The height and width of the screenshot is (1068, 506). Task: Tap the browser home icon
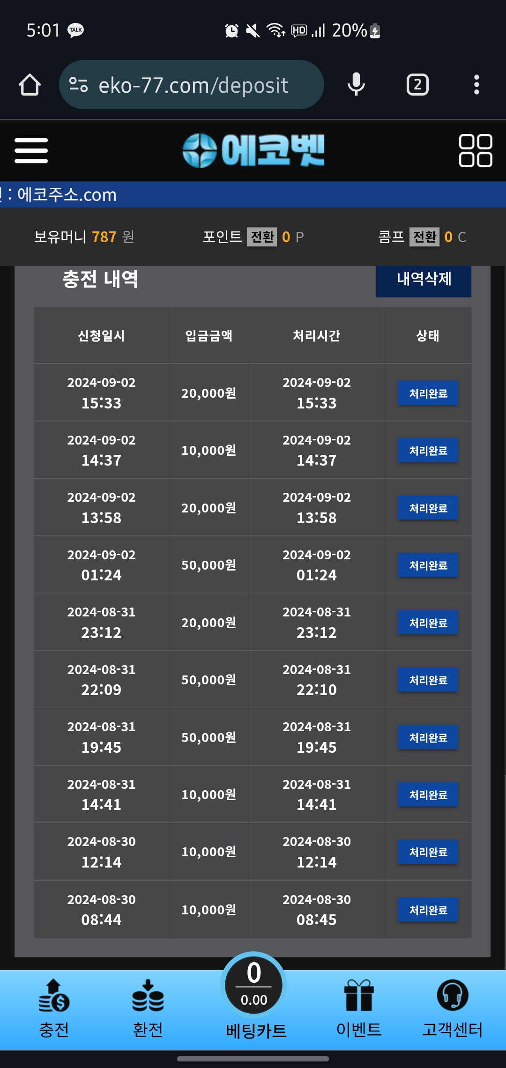click(30, 85)
